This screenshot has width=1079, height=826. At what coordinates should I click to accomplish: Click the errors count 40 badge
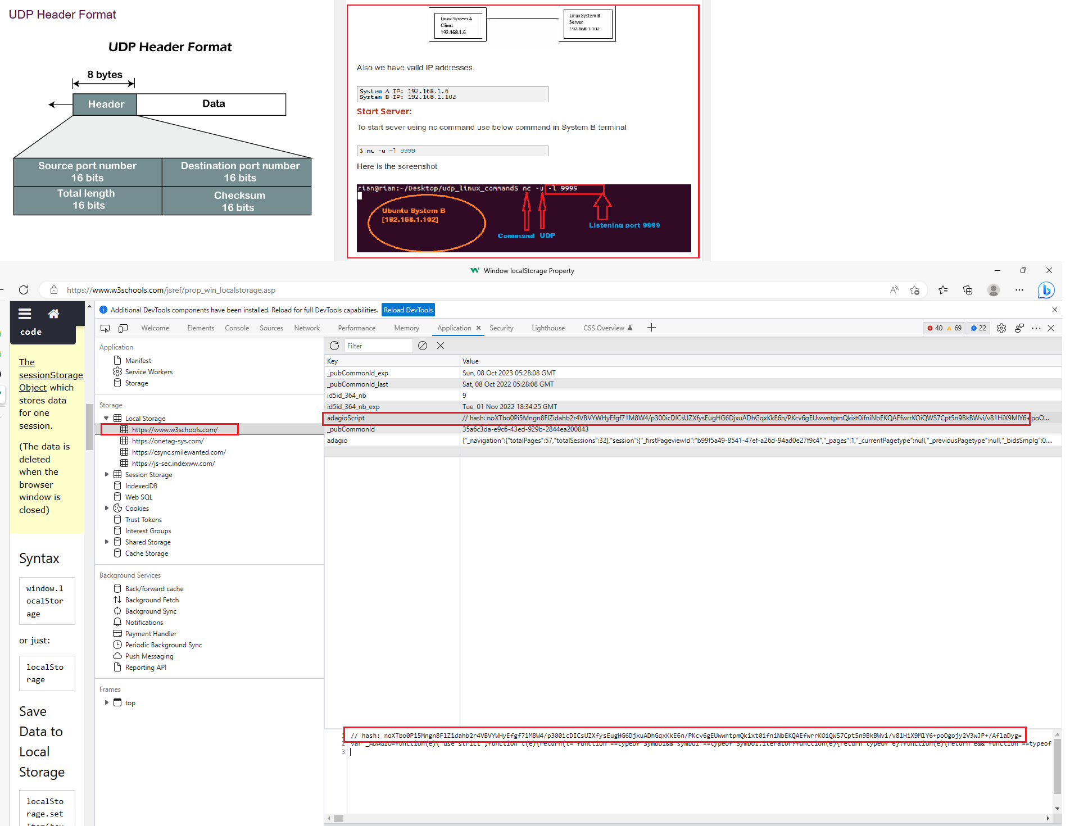pyautogui.click(x=935, y=328)
